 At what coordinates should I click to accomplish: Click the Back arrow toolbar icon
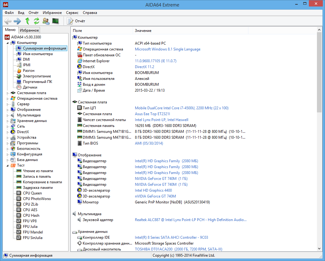[x=8, y=21]
